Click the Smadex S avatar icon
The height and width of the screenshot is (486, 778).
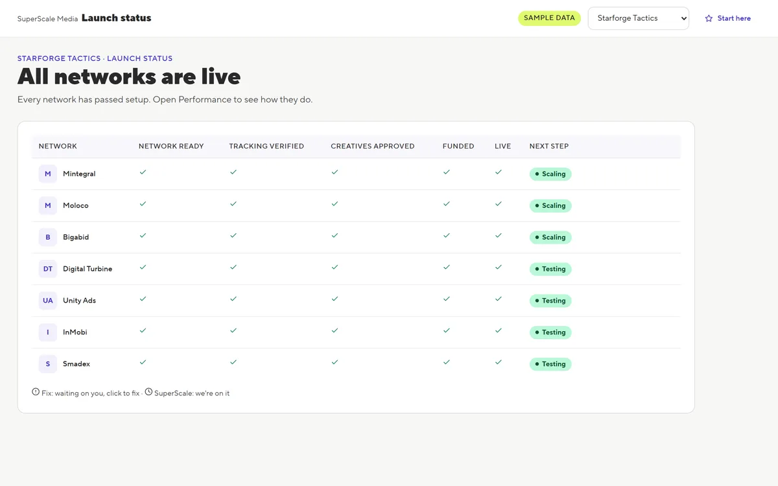(x=48, y=364)
